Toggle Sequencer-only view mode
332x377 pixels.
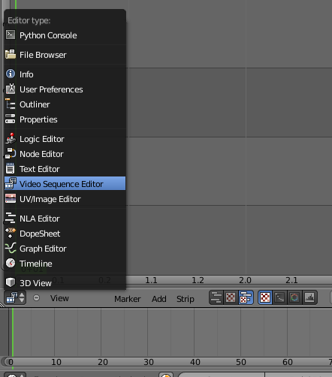[x=216, y=297]
